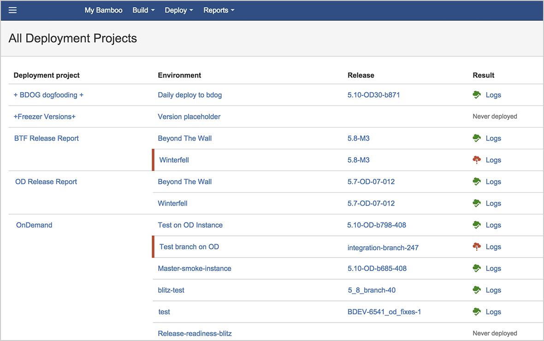Go to My Bamboo
This screenshot has height=341, width=544.
coord(103,10)
